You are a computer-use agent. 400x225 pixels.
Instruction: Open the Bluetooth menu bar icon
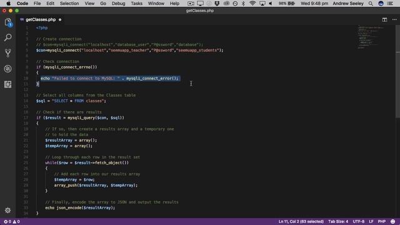(243, 4)
